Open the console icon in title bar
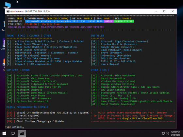The image size is (183, 137). (x=8, y=11)
